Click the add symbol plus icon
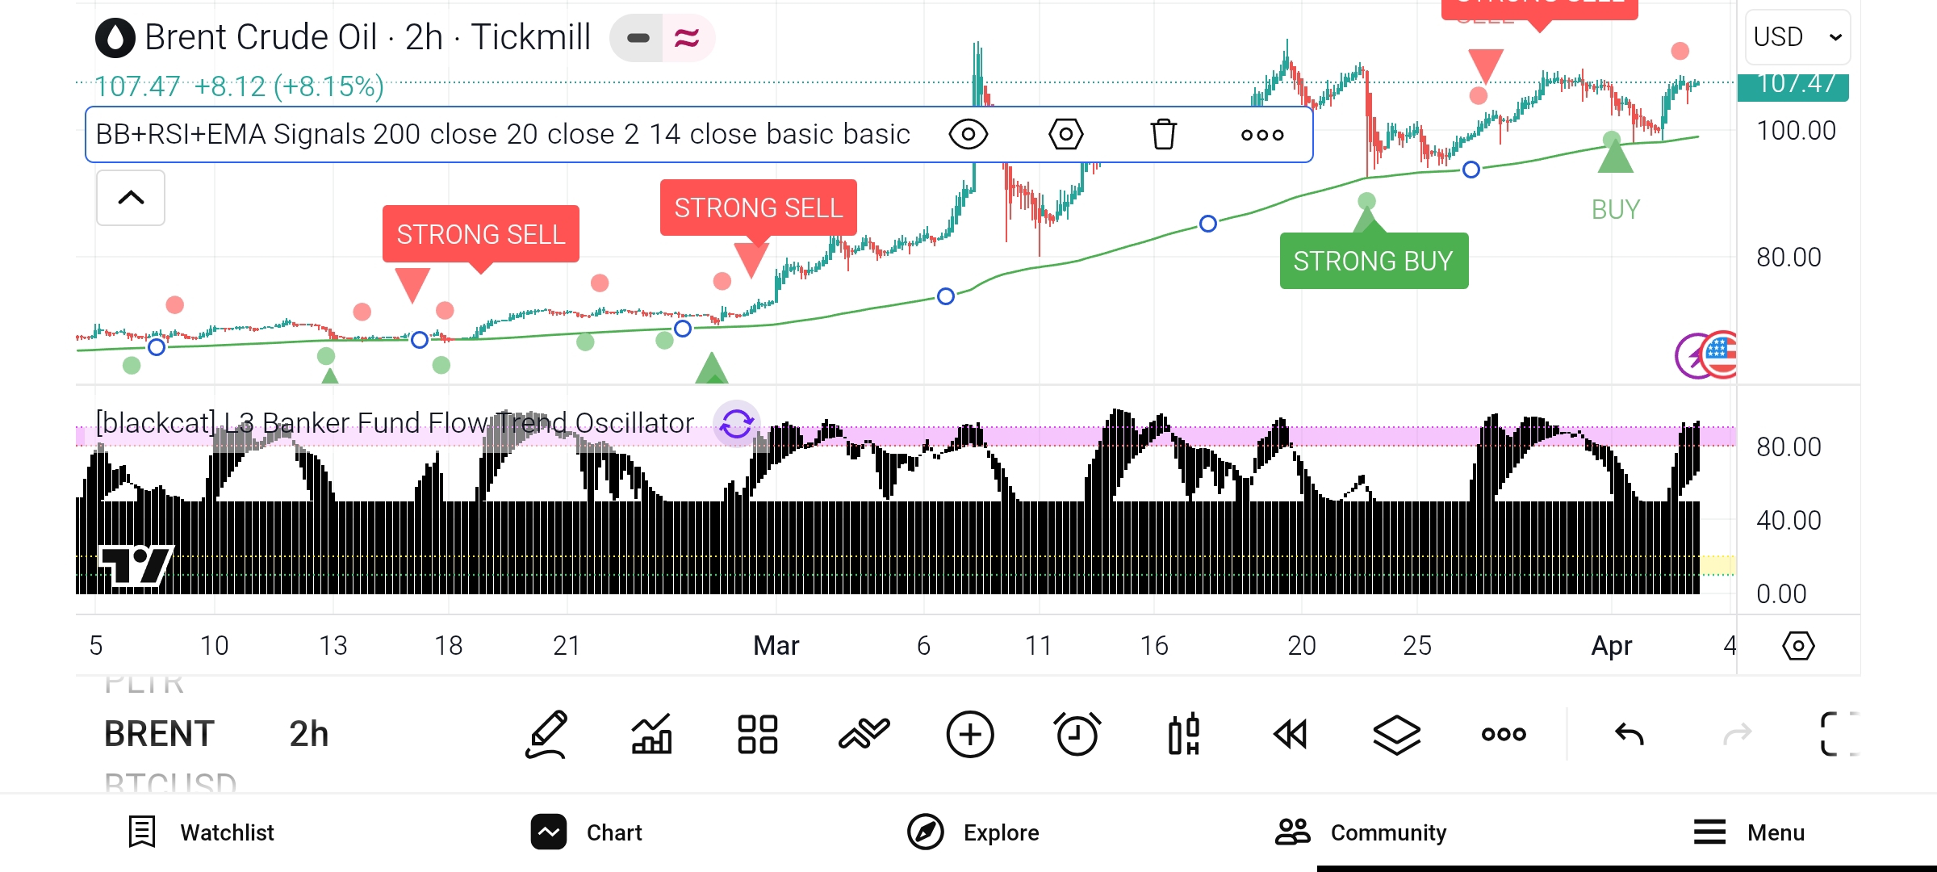The width and height of the screenshot is (1937, 872). pos(969,734)
